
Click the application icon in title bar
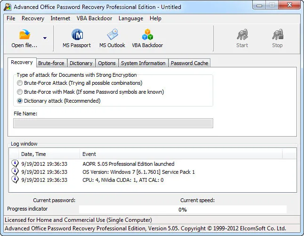point(8,7)
